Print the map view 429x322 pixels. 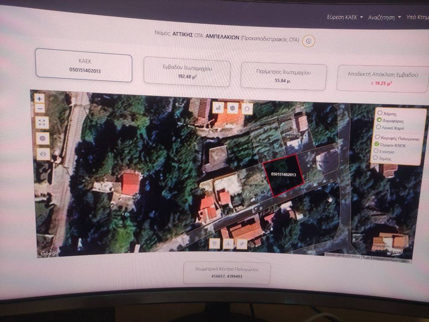coord(43,154)
